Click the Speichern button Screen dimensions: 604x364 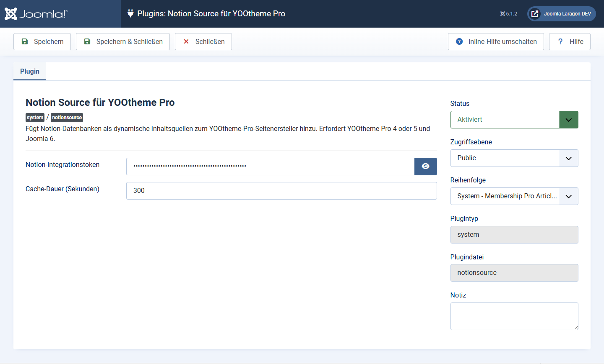click(42, 41)
